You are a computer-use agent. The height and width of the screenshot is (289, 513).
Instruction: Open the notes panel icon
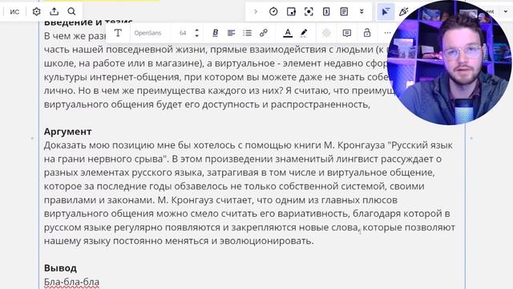pyautogui.click(x=344, y=12)
